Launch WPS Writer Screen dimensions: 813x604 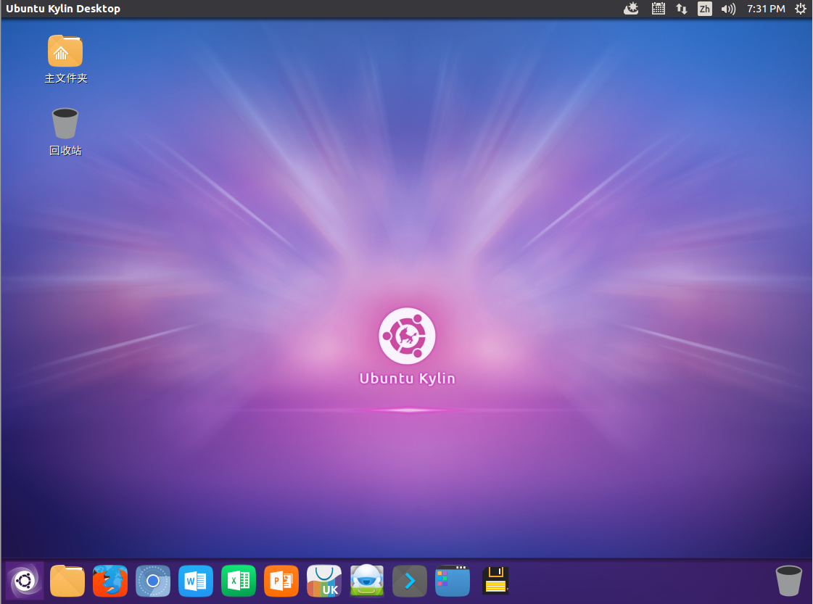[x=196, y=581]
